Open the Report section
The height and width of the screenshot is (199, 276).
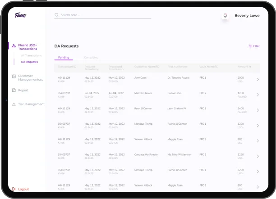[23, 90]
